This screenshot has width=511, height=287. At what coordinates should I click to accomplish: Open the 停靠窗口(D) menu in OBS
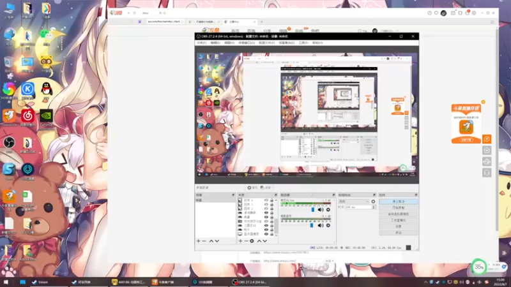point(247,43)
